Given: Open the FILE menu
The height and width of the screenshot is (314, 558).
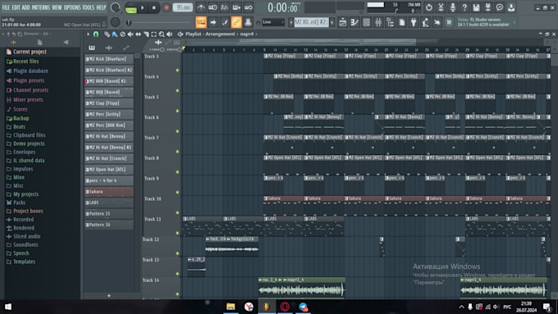Looking at the screenshot, I should point(6,7).
